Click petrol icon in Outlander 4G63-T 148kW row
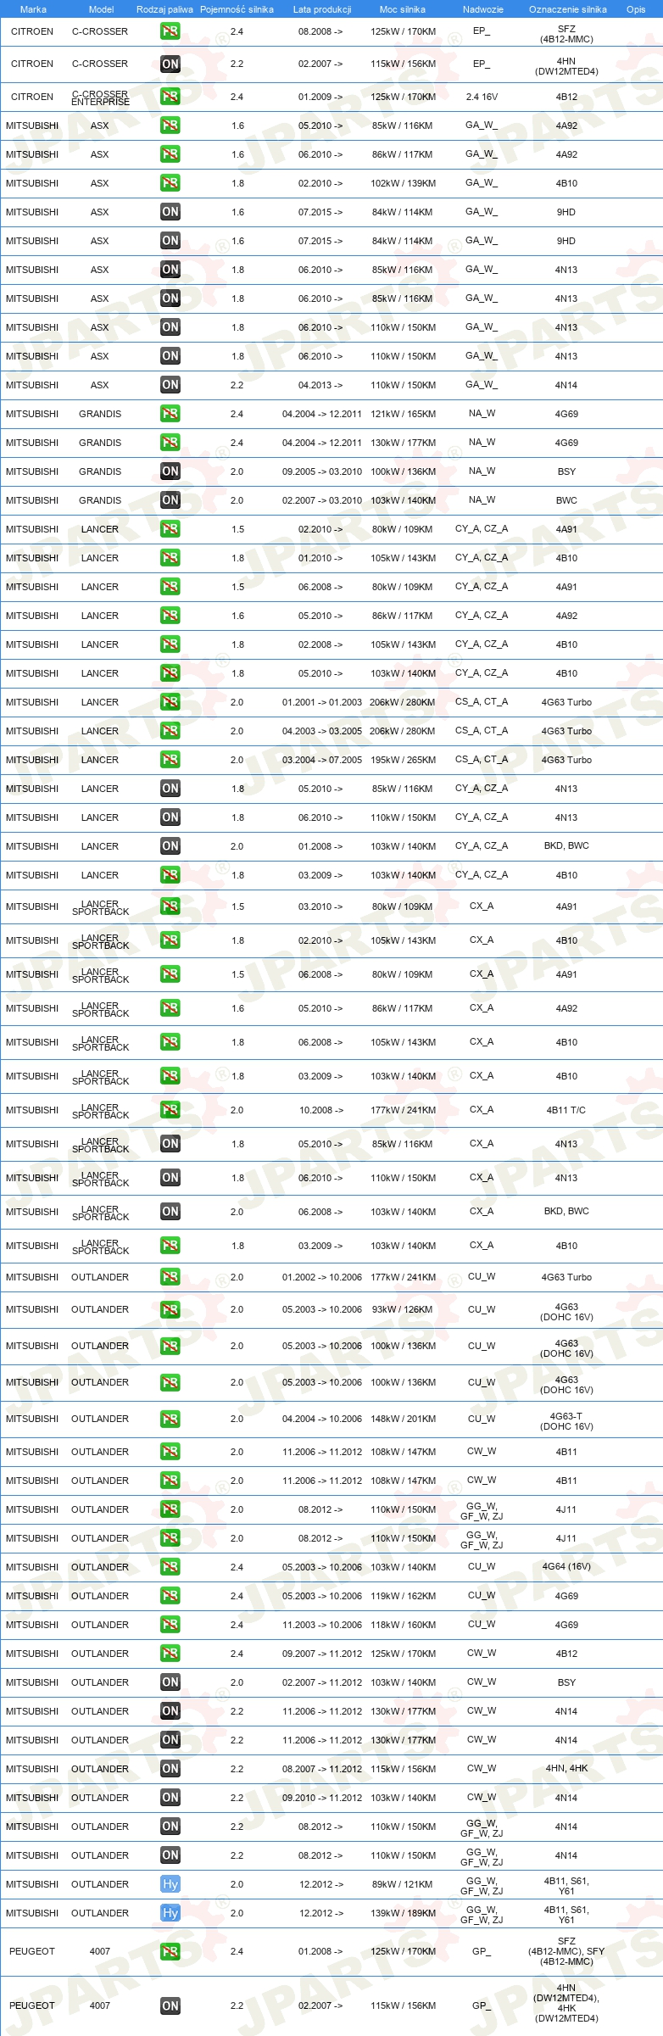 pos(170,1419)
